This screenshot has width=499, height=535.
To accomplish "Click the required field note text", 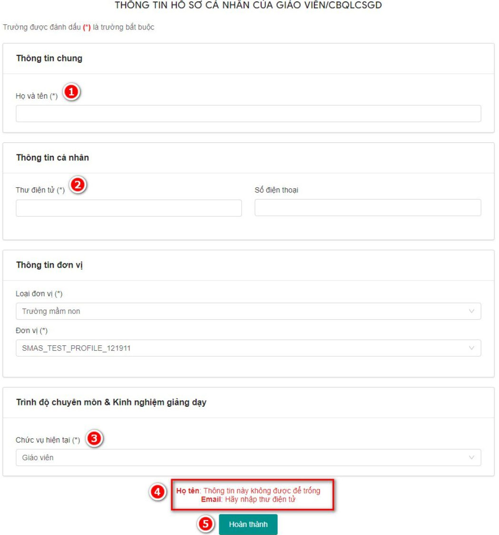I will tap(78, 27).
